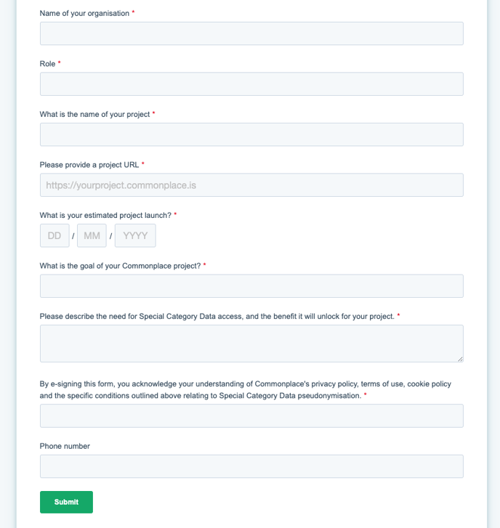The height and width of the screenshot is (528, 500).
Task: Click the Commonplace project goal question label
Action: click(120, 266)
